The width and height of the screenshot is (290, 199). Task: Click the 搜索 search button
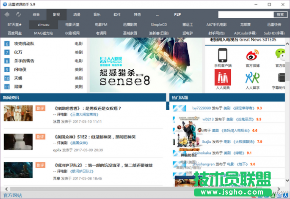(280, 15)
